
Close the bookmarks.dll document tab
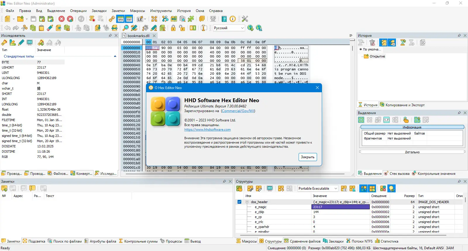pos(154,36)
